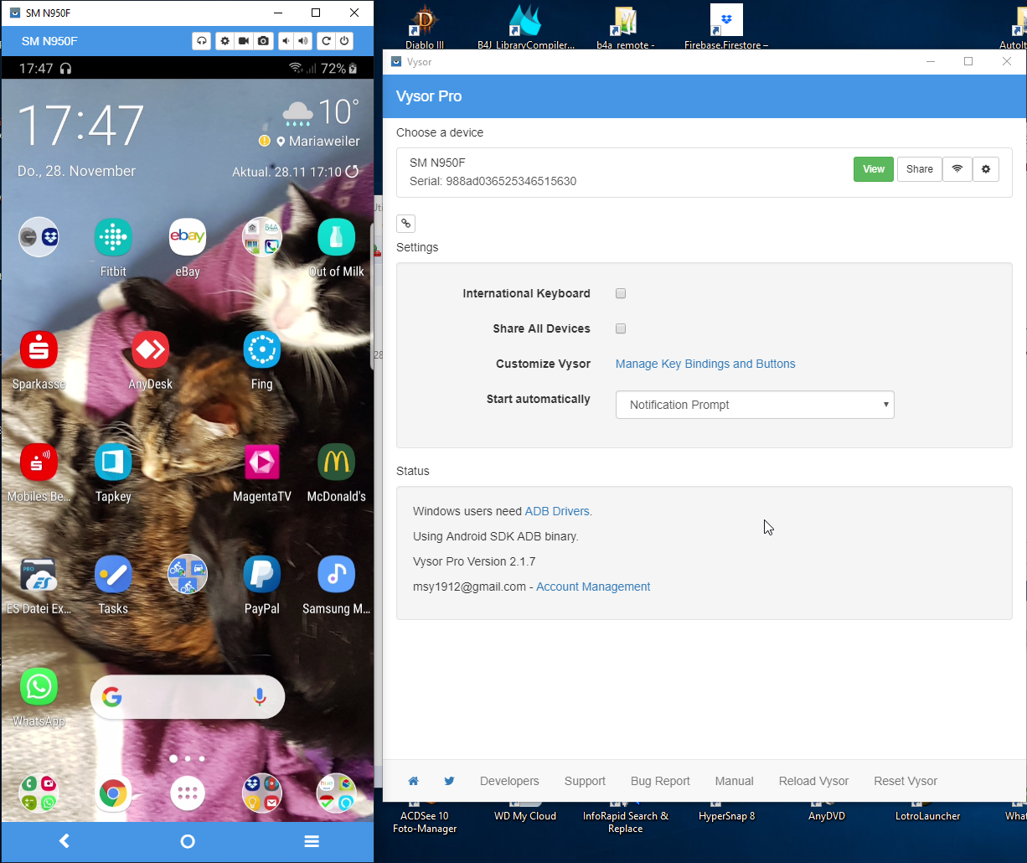Toggle the Share All Devices checkbox
This screenshot has width=1027, height=863.
point(621,328)
